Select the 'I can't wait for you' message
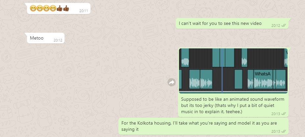The image size is (305, 137). pos(232,24)
